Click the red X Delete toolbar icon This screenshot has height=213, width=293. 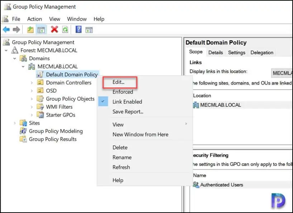pos(55,29)
